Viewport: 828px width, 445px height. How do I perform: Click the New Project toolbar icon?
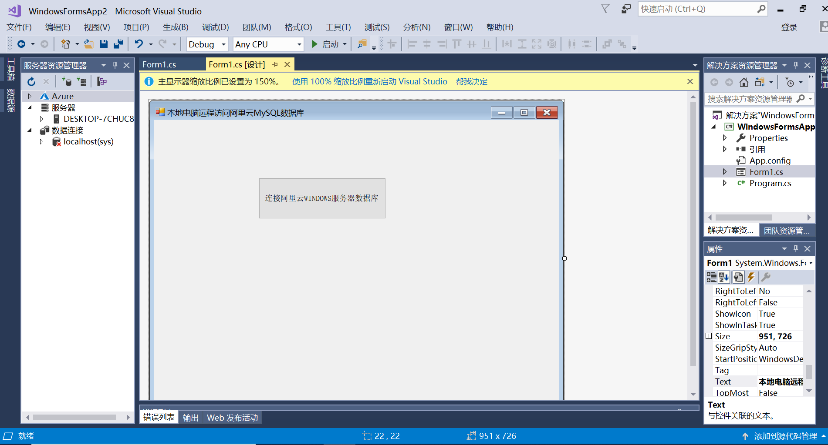[65, 44]
